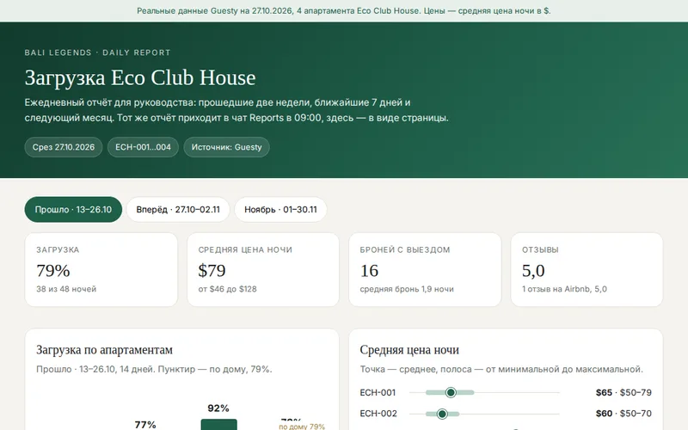Click the ECH-002 price range $50–70
Image resolution: width=688 pixels, height=430 pixels.
pyautogui.click(x=636, y=414)
